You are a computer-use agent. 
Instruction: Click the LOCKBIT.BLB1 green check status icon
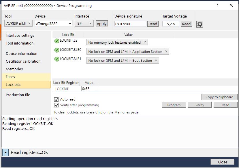[57, 59]
